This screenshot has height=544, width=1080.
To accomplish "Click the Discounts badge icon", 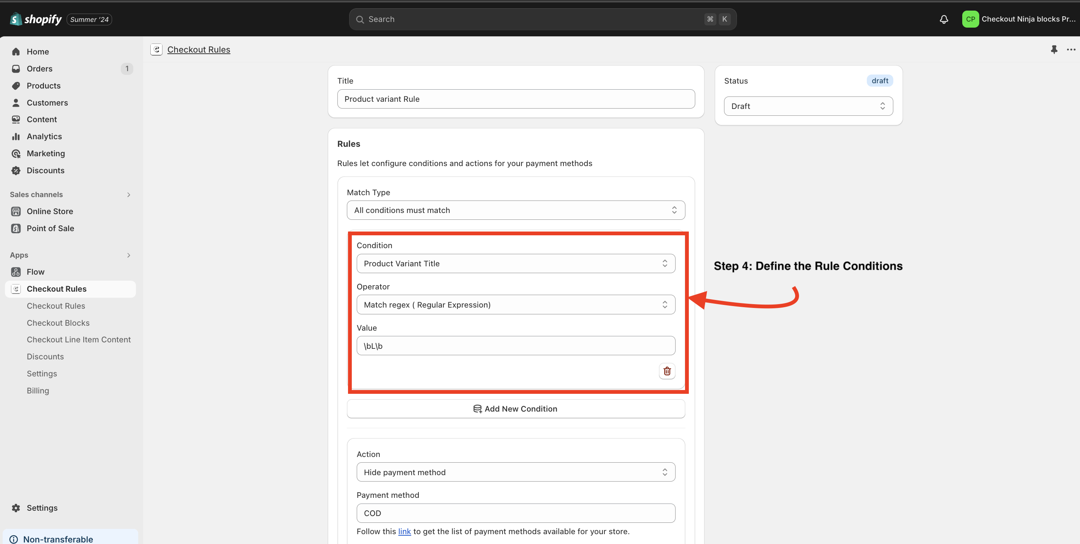I will coord(16,171).
